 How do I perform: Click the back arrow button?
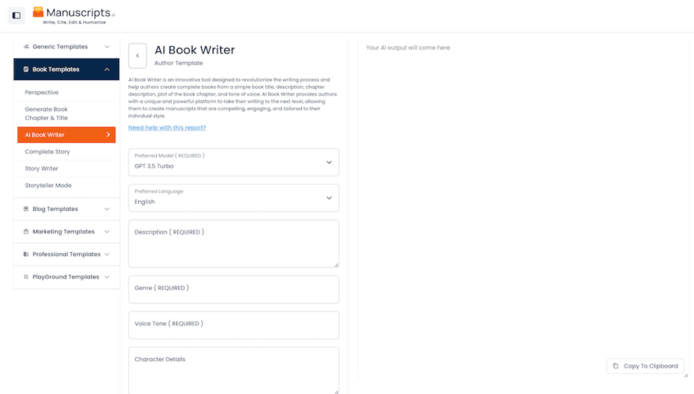(138, 55)
